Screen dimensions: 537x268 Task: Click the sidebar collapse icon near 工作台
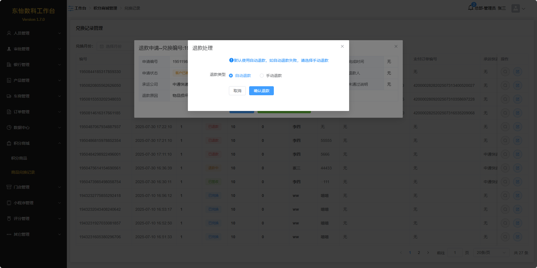[71, 8]
